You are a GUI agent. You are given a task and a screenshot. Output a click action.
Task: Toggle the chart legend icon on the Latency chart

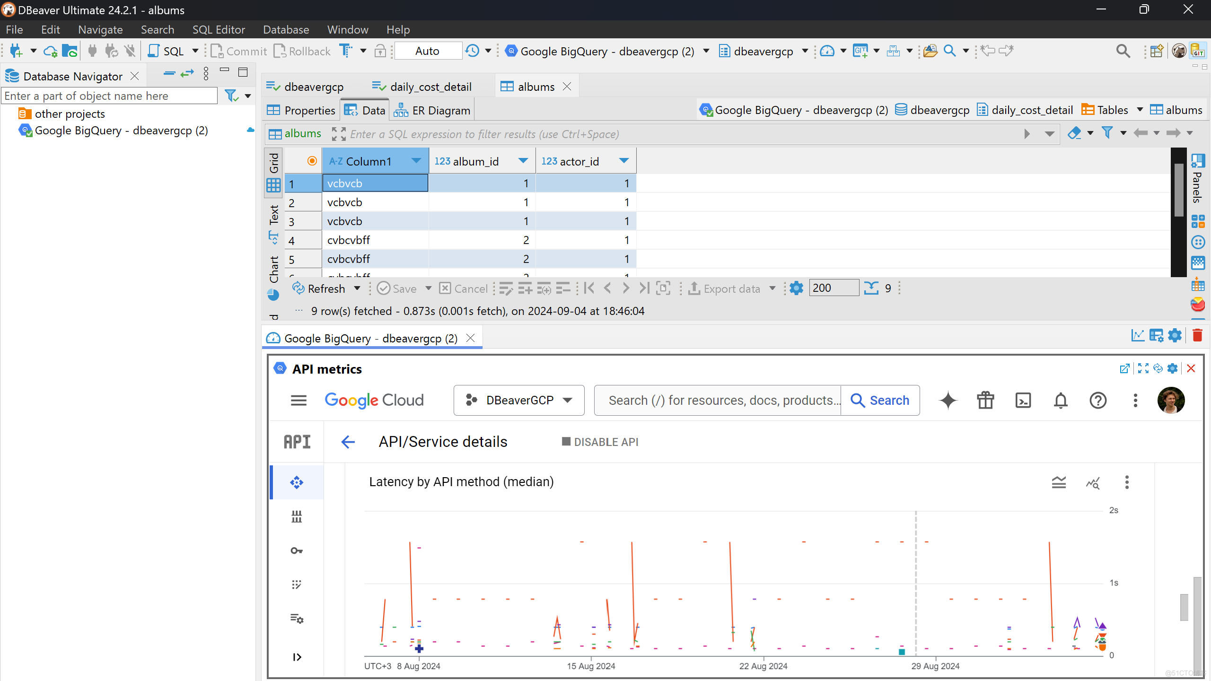click(x=1059, y=482)
